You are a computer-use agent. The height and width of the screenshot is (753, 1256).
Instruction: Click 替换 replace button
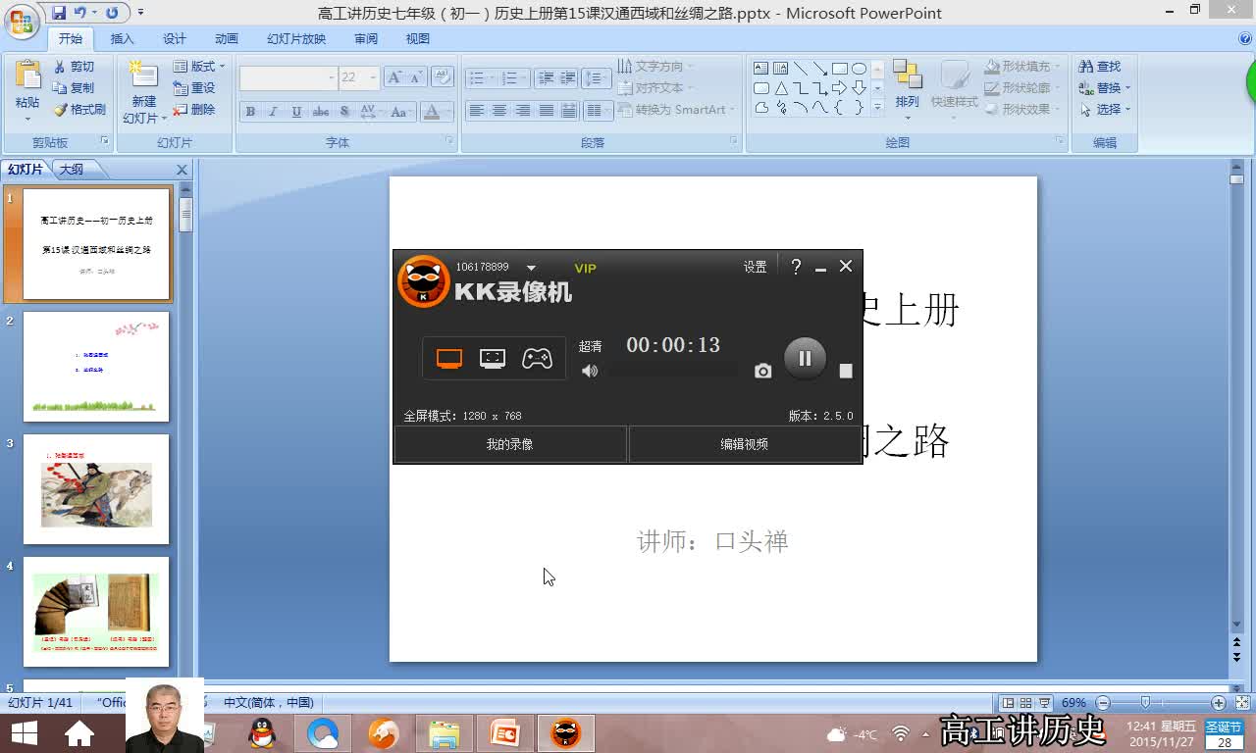pyautogui.click(x=1105, y=88)
